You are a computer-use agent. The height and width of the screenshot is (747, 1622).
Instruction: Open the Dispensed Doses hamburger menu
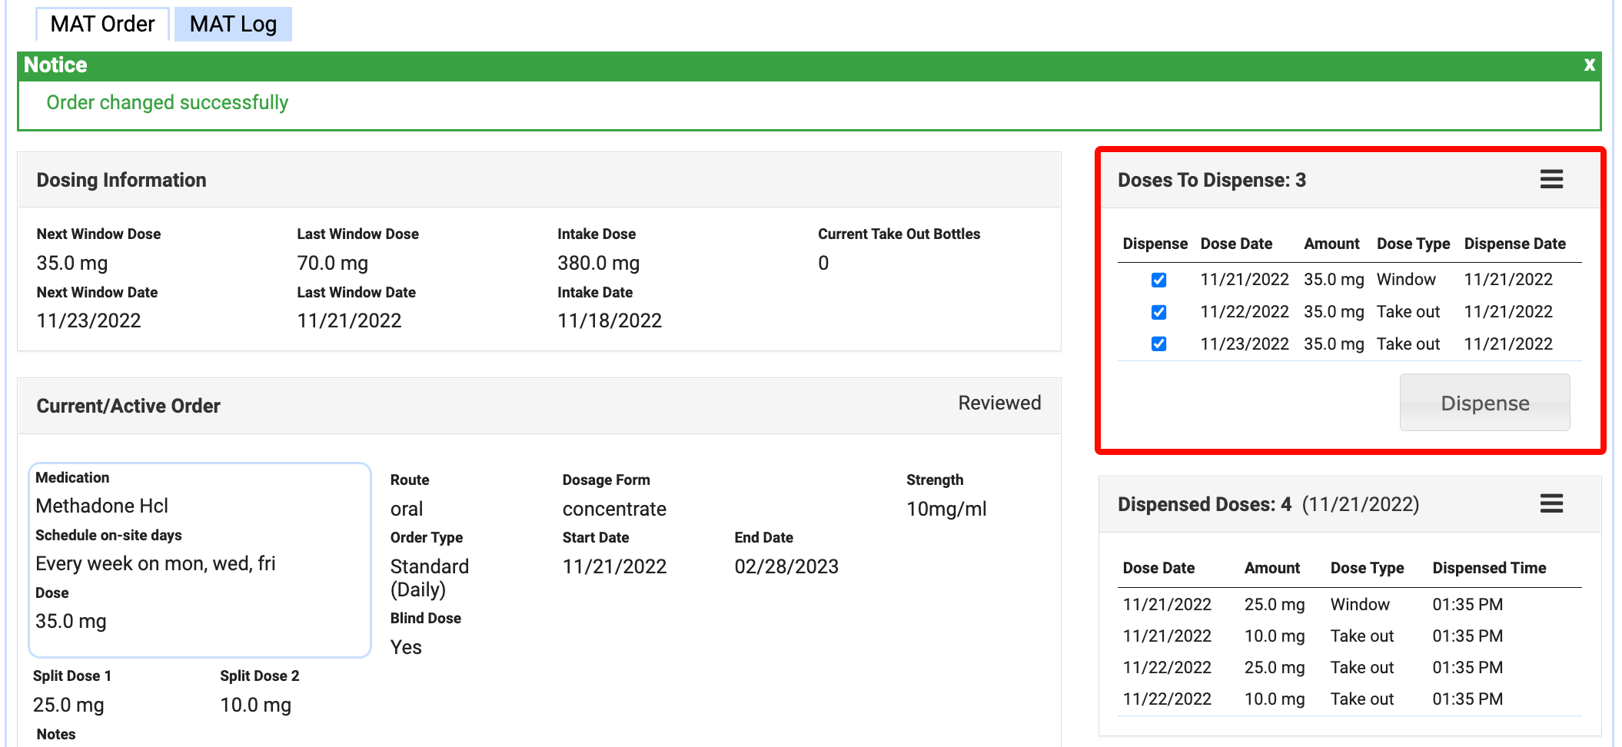pos(1551,504)
